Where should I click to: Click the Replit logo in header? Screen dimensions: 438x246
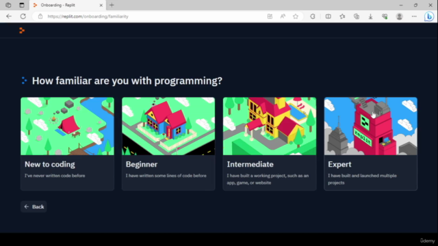(22, 30)
